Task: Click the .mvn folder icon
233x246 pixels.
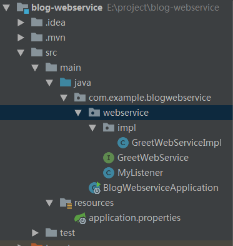Action: click(37, 37)
